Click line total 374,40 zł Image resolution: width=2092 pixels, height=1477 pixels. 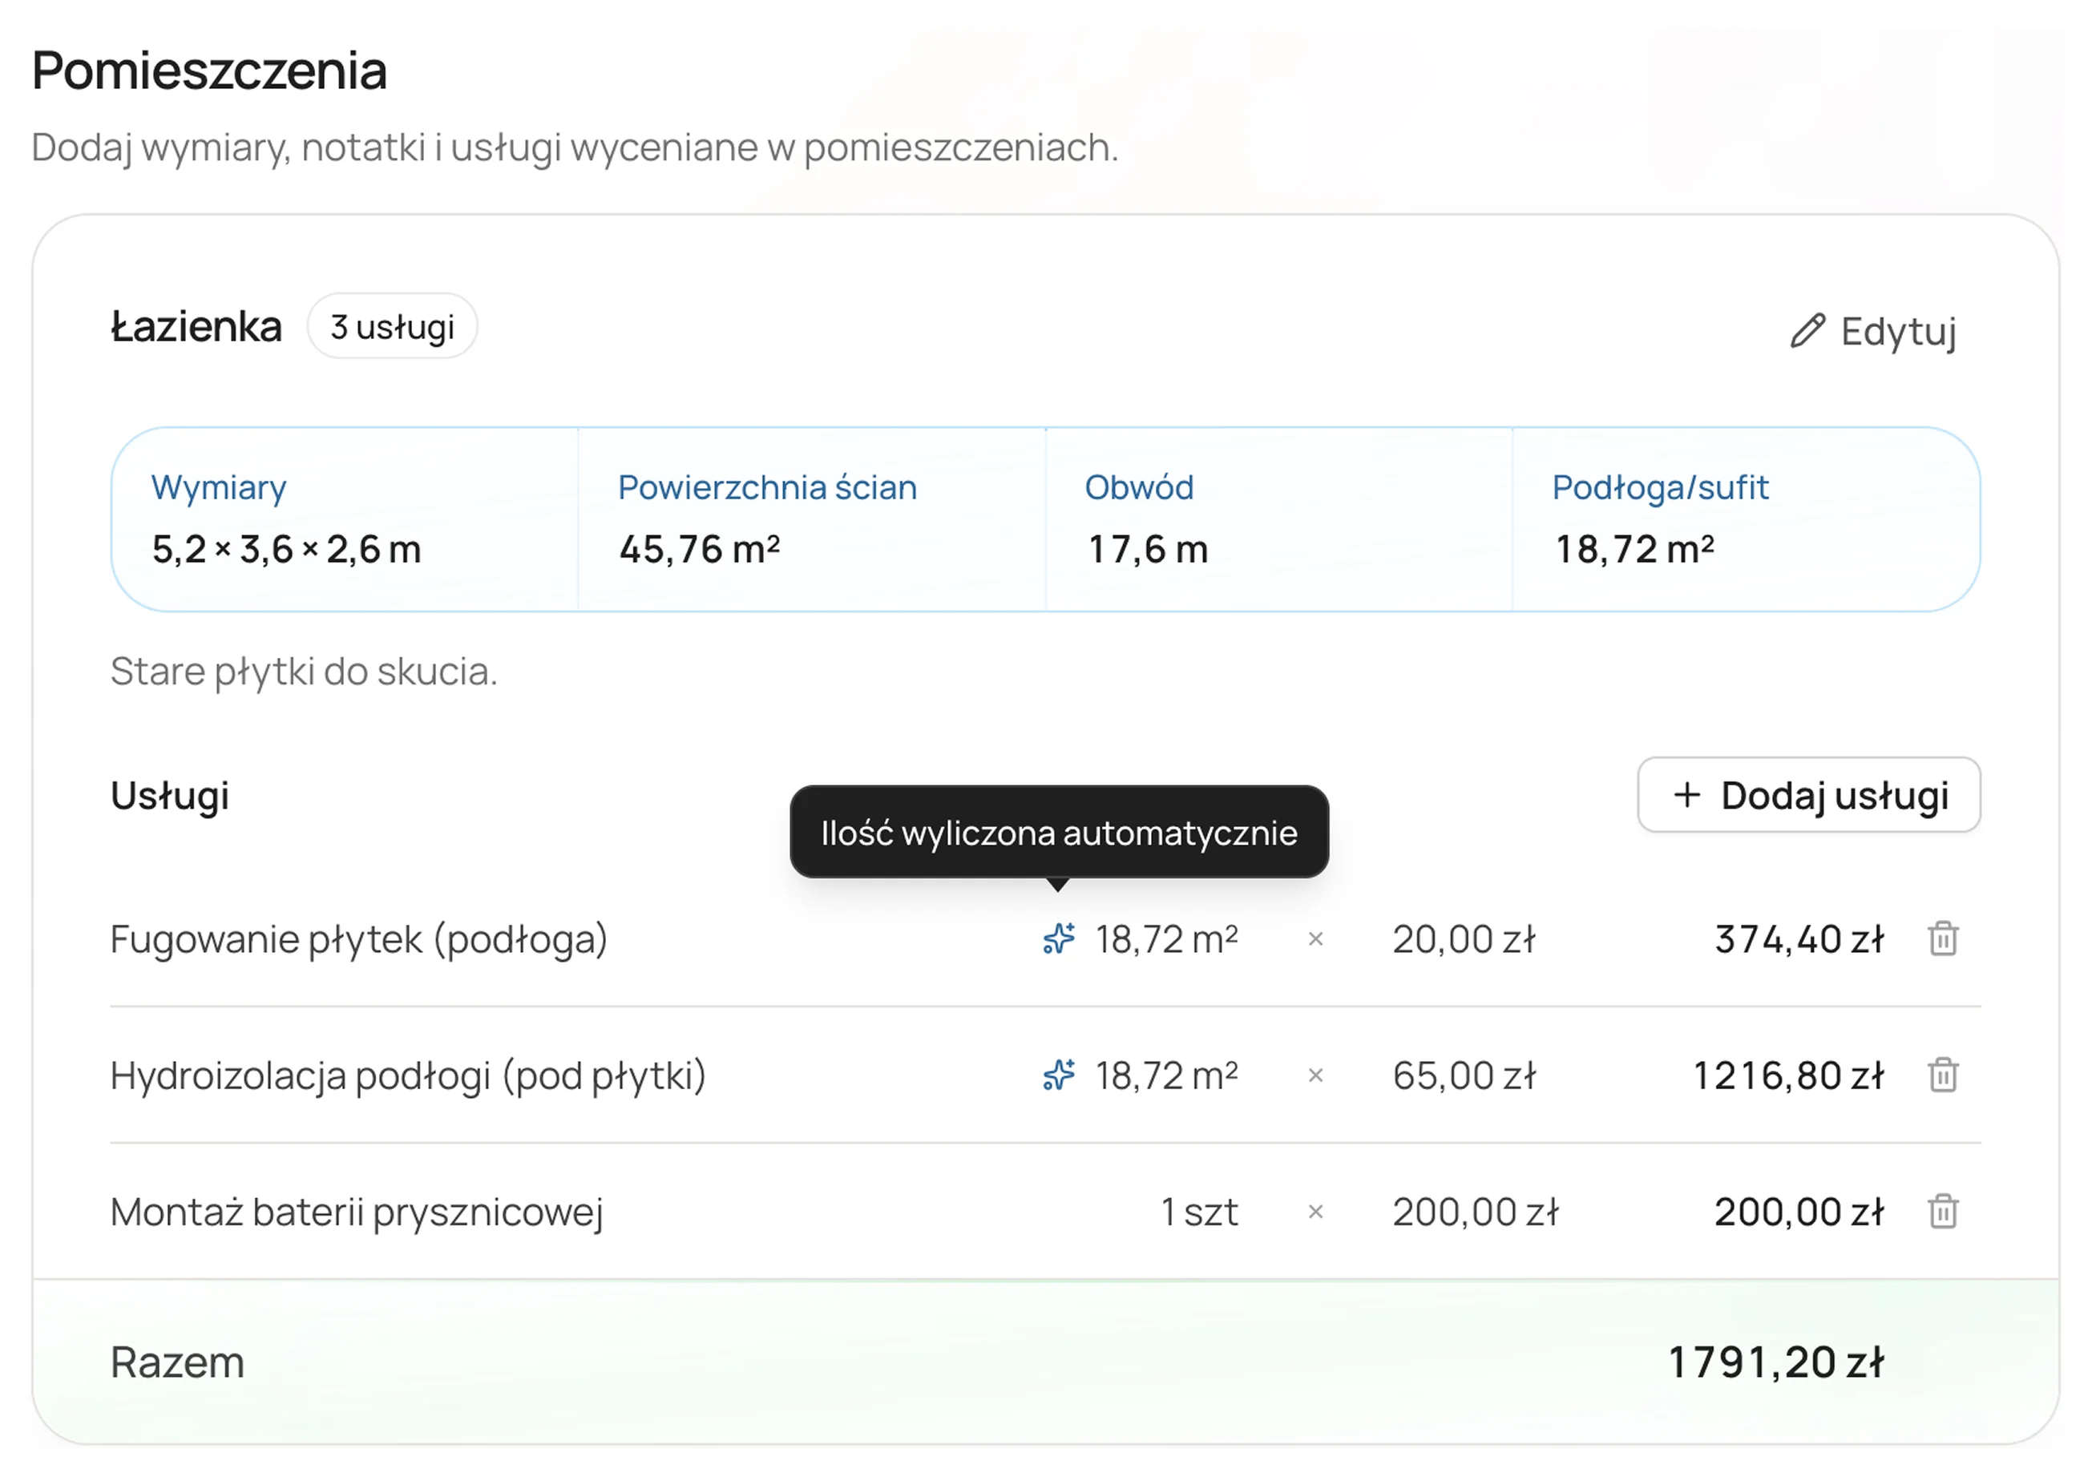pyautogui.click(x=1799, y=939)
